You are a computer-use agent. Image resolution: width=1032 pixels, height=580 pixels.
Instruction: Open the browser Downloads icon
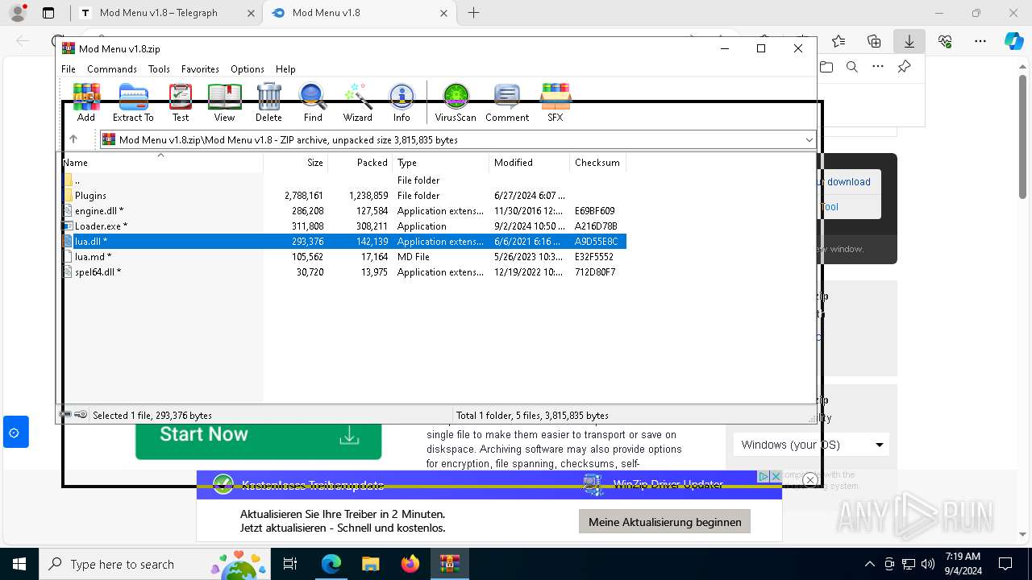[x=909, y=41]
